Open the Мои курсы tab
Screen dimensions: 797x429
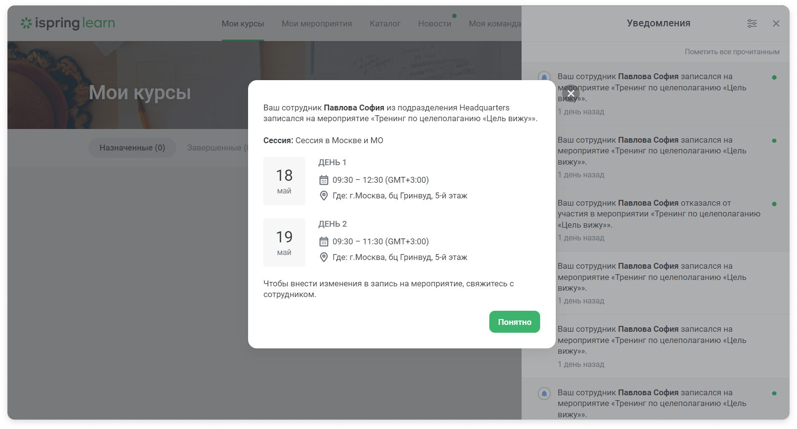[243, 23]
